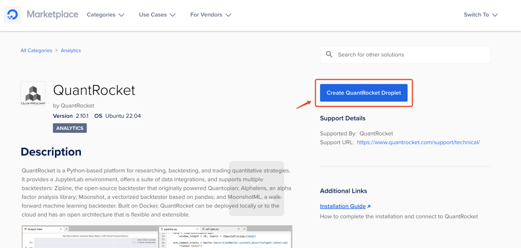Open the Installation Guide link

342,206
